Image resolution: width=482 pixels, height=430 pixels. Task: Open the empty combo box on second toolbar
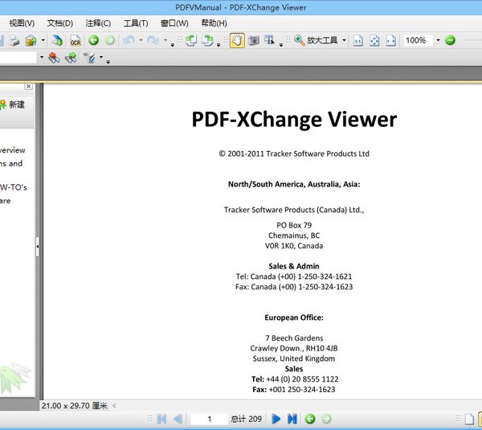(x=42, y=58)
